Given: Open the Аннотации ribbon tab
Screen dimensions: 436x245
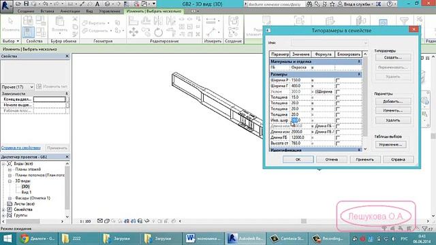Looking at the screenshot, I should tap(70, 11).
